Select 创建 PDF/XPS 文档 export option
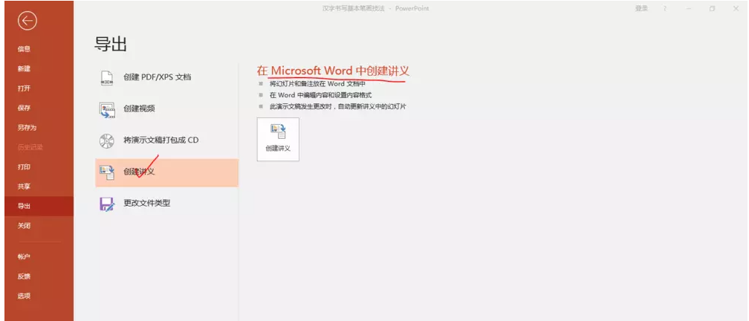This screenshot has height=321, width=749. point(166,77)
